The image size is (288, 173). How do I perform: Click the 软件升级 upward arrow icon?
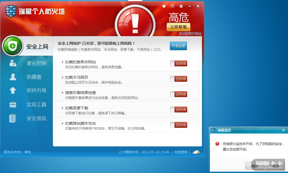[13, 90]
